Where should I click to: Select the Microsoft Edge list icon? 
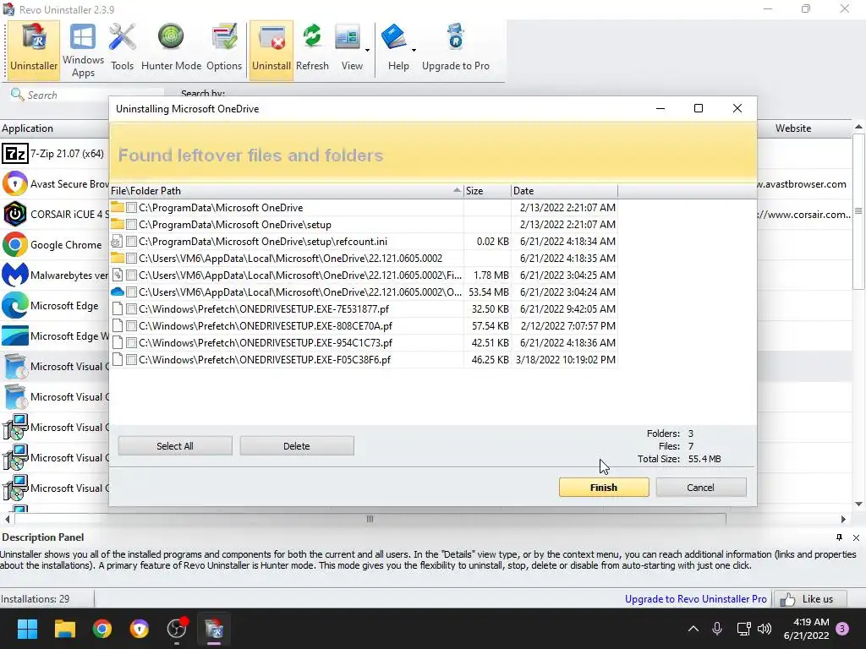pos(15,305)
